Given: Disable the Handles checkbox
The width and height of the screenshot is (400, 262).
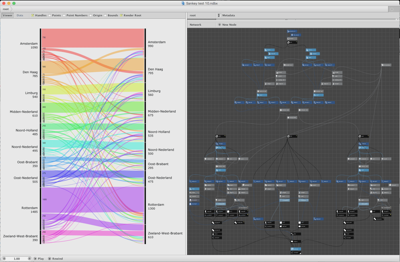Looking at the screenshot, I should click(33, 15).
